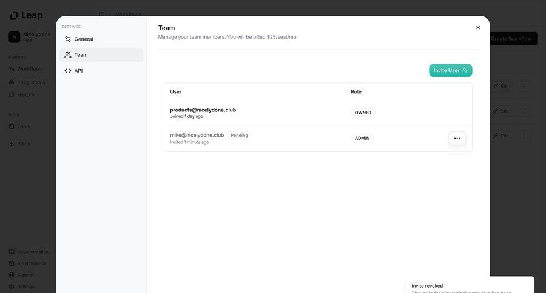Select the Team settings tab
This screenshot has width=546, height=293.
click(x=101, y=55)
